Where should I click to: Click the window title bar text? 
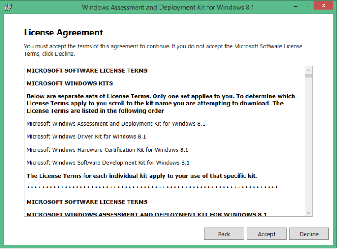(167, 8)
